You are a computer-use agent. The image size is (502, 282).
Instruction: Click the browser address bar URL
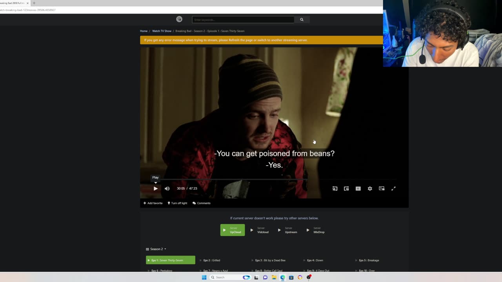[28, 10]
